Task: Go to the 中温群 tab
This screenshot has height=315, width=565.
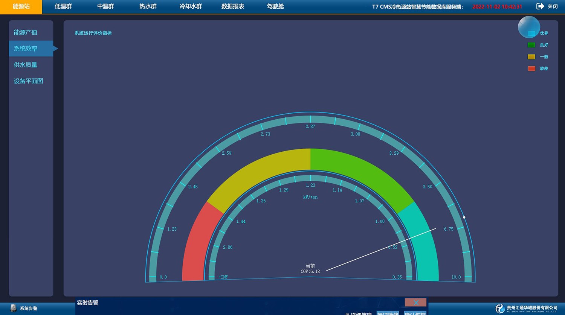Action: (105, 6)
